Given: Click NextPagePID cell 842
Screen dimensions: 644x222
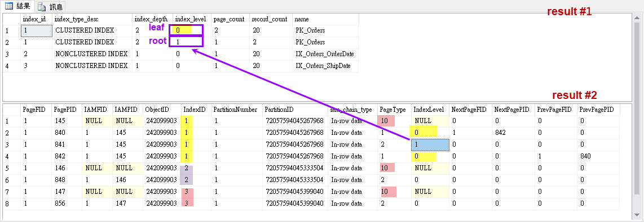Looking at the screenshot, I should point(513,133).
